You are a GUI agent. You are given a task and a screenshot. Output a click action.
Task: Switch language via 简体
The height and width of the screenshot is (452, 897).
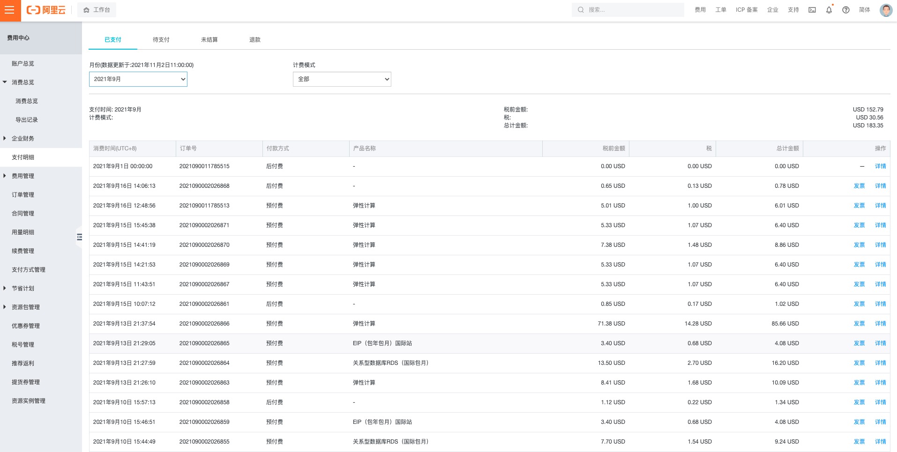(x=865, y=10)
